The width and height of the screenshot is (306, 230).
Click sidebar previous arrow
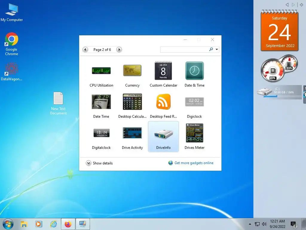pos(287,5)
